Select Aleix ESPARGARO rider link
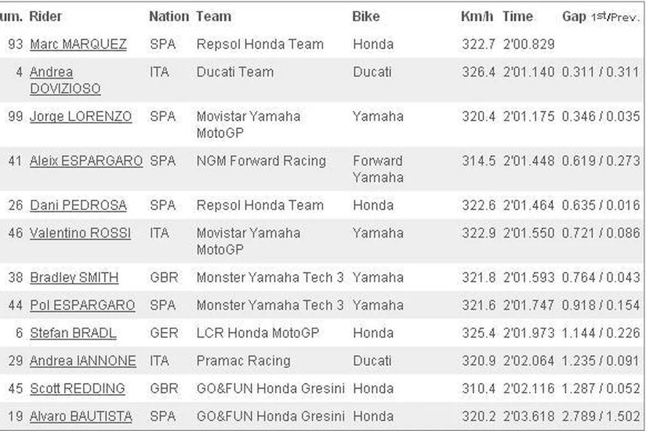The width and height of the screenshot is (646, 431). 86,161
